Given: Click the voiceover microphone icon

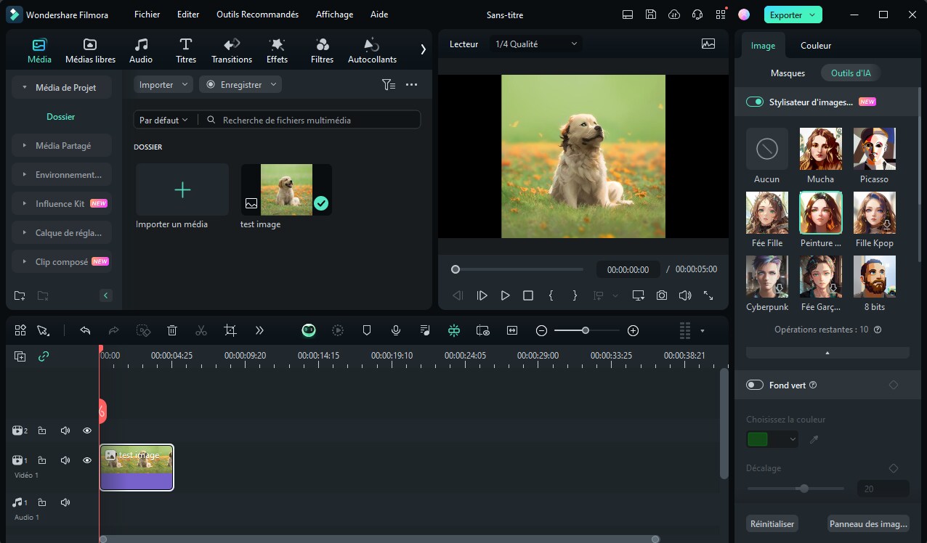Looking at the screenshot, I should 395,330.
